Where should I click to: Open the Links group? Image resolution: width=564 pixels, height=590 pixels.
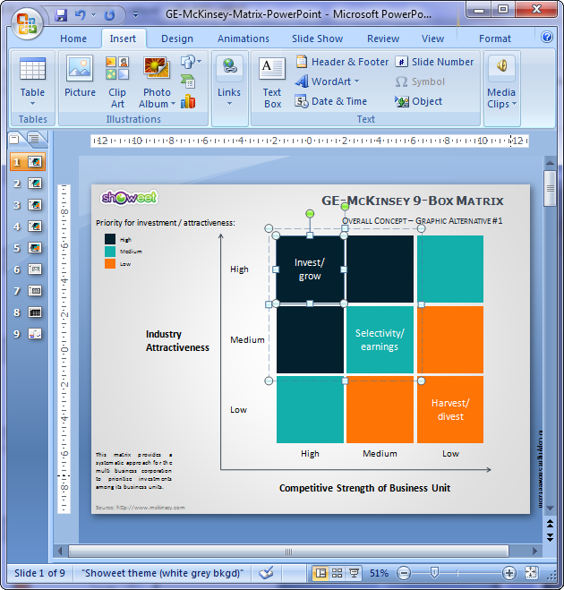[x=229, y=81]
